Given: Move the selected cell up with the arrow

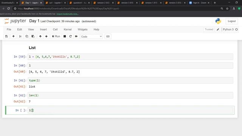Looking at the screenshot, I should [x=40, y=36].
